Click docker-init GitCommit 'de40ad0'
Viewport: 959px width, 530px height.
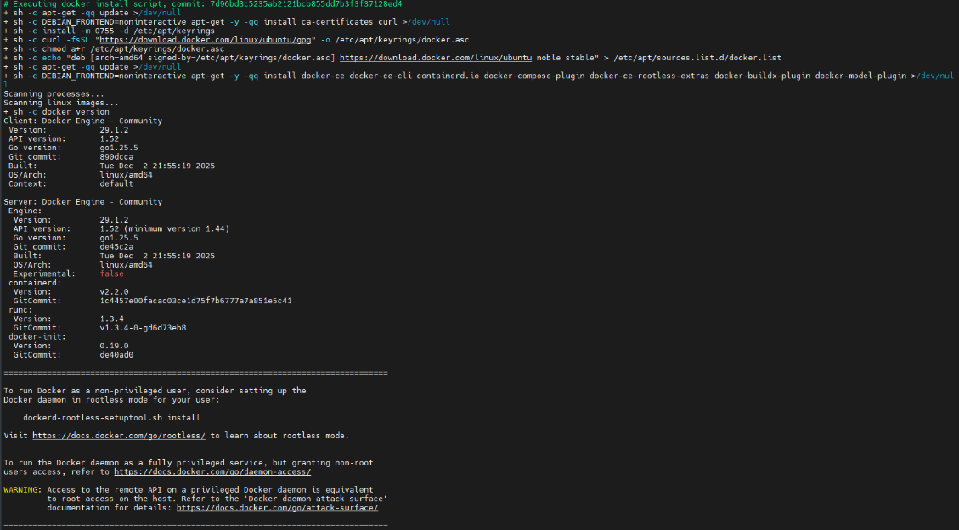pyautogui.click(x=116, y=355)
